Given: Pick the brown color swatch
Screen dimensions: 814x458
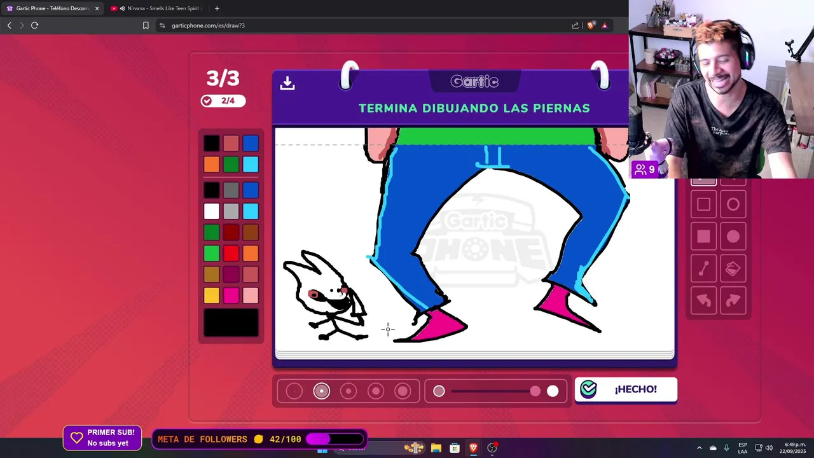Looking at the screenshot, I should 251,232.
